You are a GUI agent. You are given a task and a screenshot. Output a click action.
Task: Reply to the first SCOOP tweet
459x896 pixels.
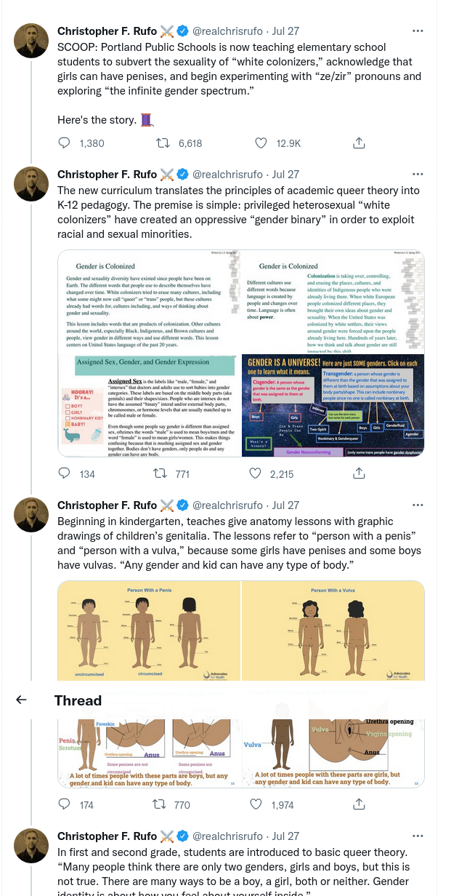coord(65,143)
